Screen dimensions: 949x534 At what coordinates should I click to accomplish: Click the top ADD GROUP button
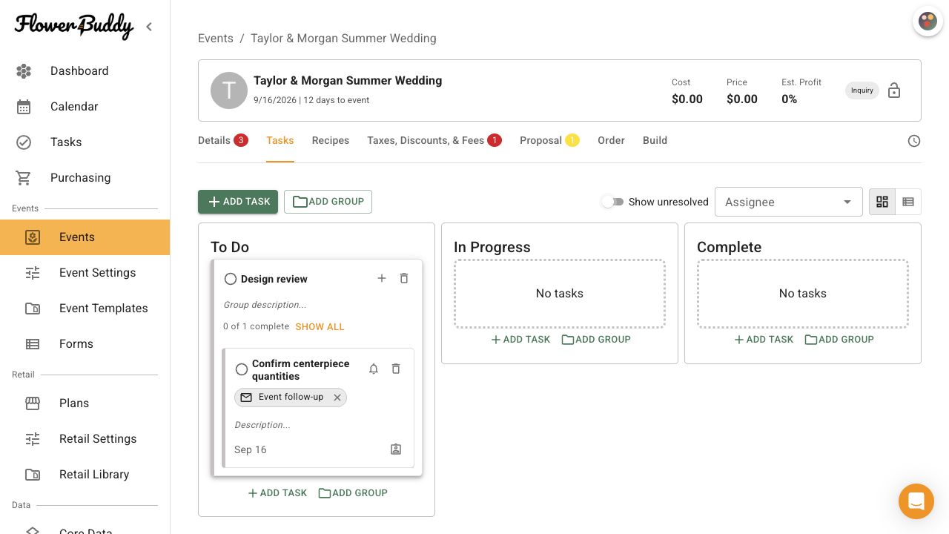(x=328, y=202)
